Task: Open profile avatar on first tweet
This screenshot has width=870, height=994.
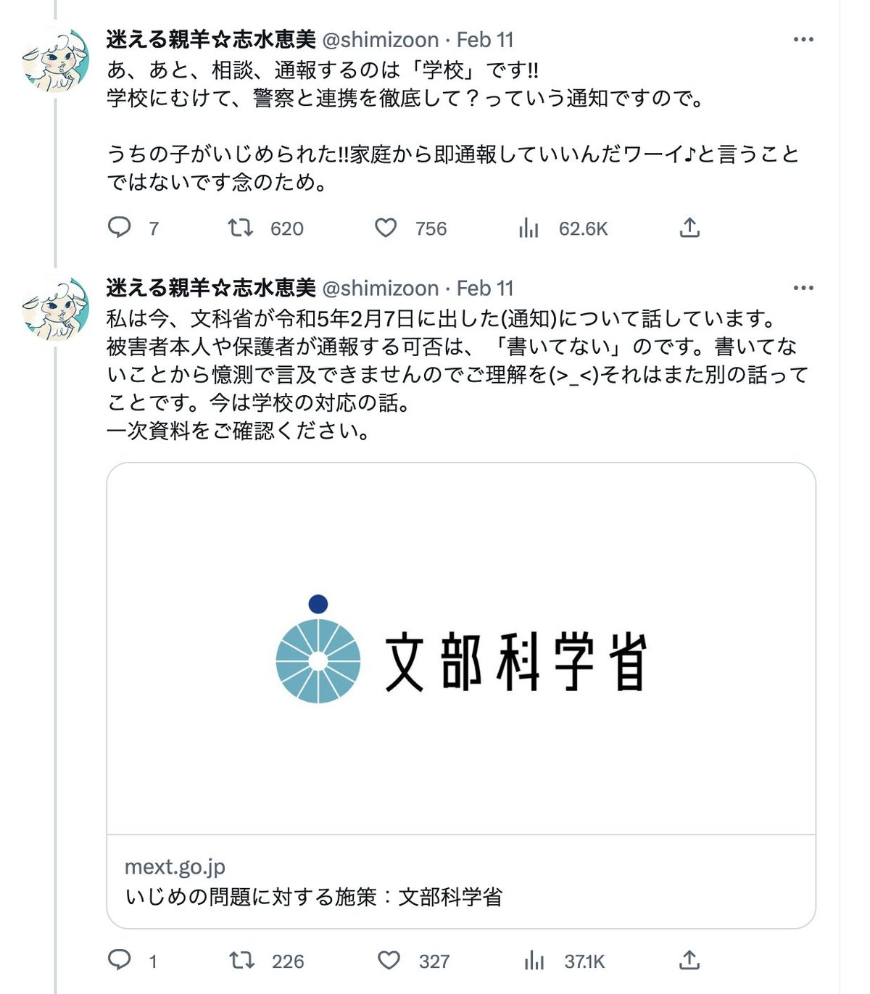Action: click(56, 60)
